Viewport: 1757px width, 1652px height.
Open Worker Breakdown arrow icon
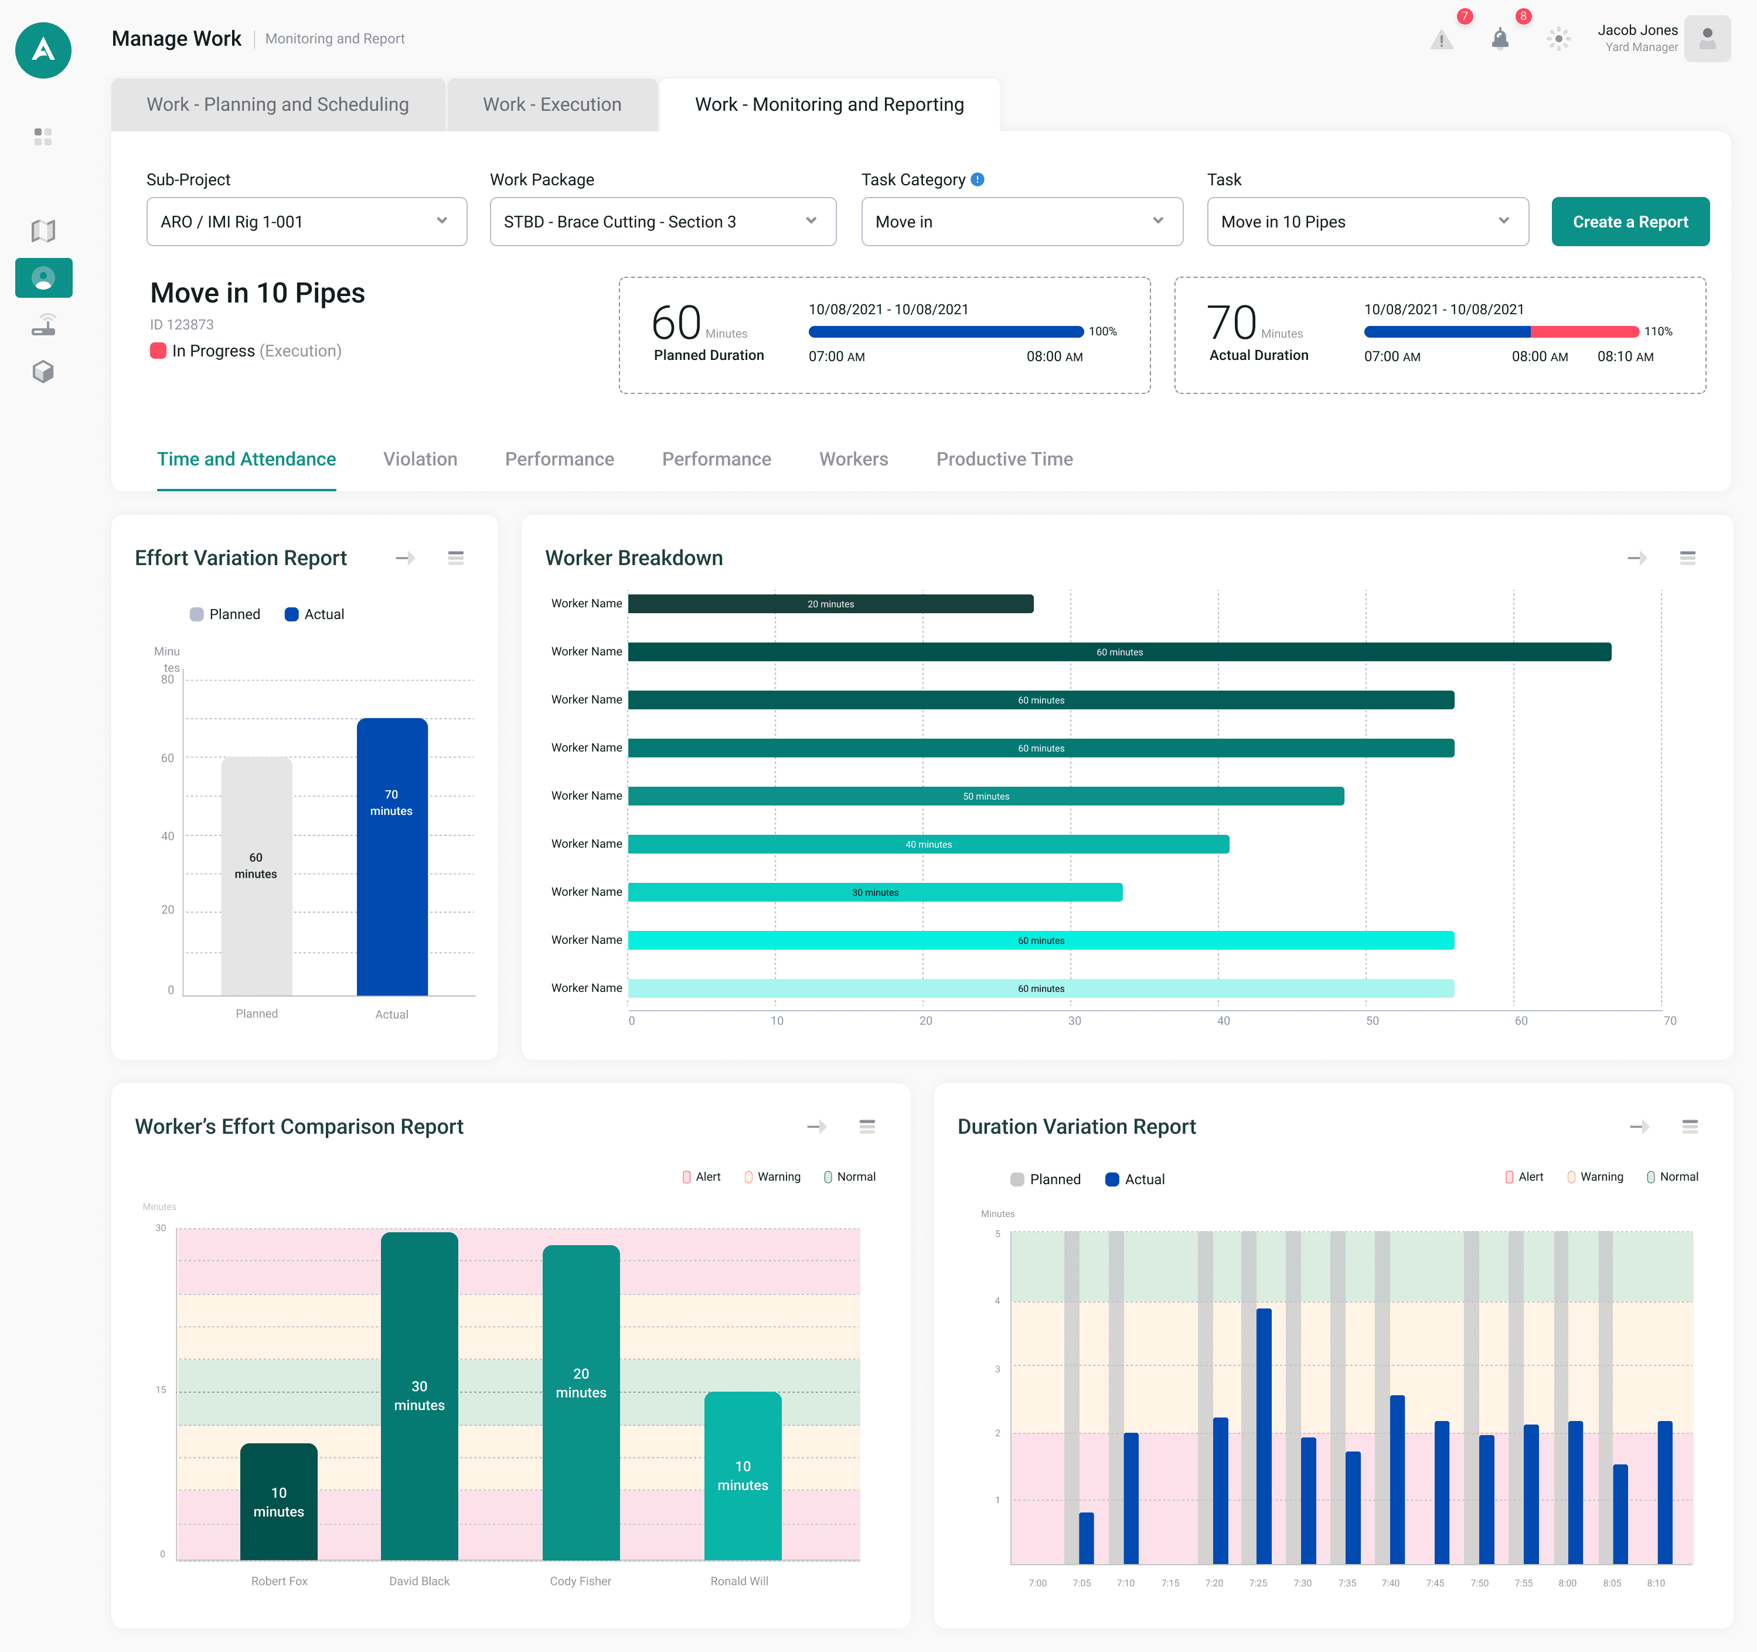1637,558
